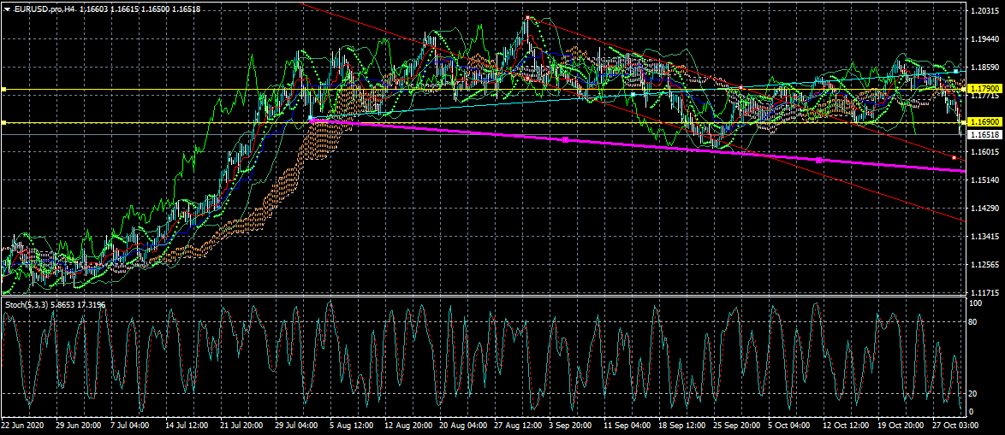
Task: Select cyan trendline's right end anchor
Action: click(956, 70)
